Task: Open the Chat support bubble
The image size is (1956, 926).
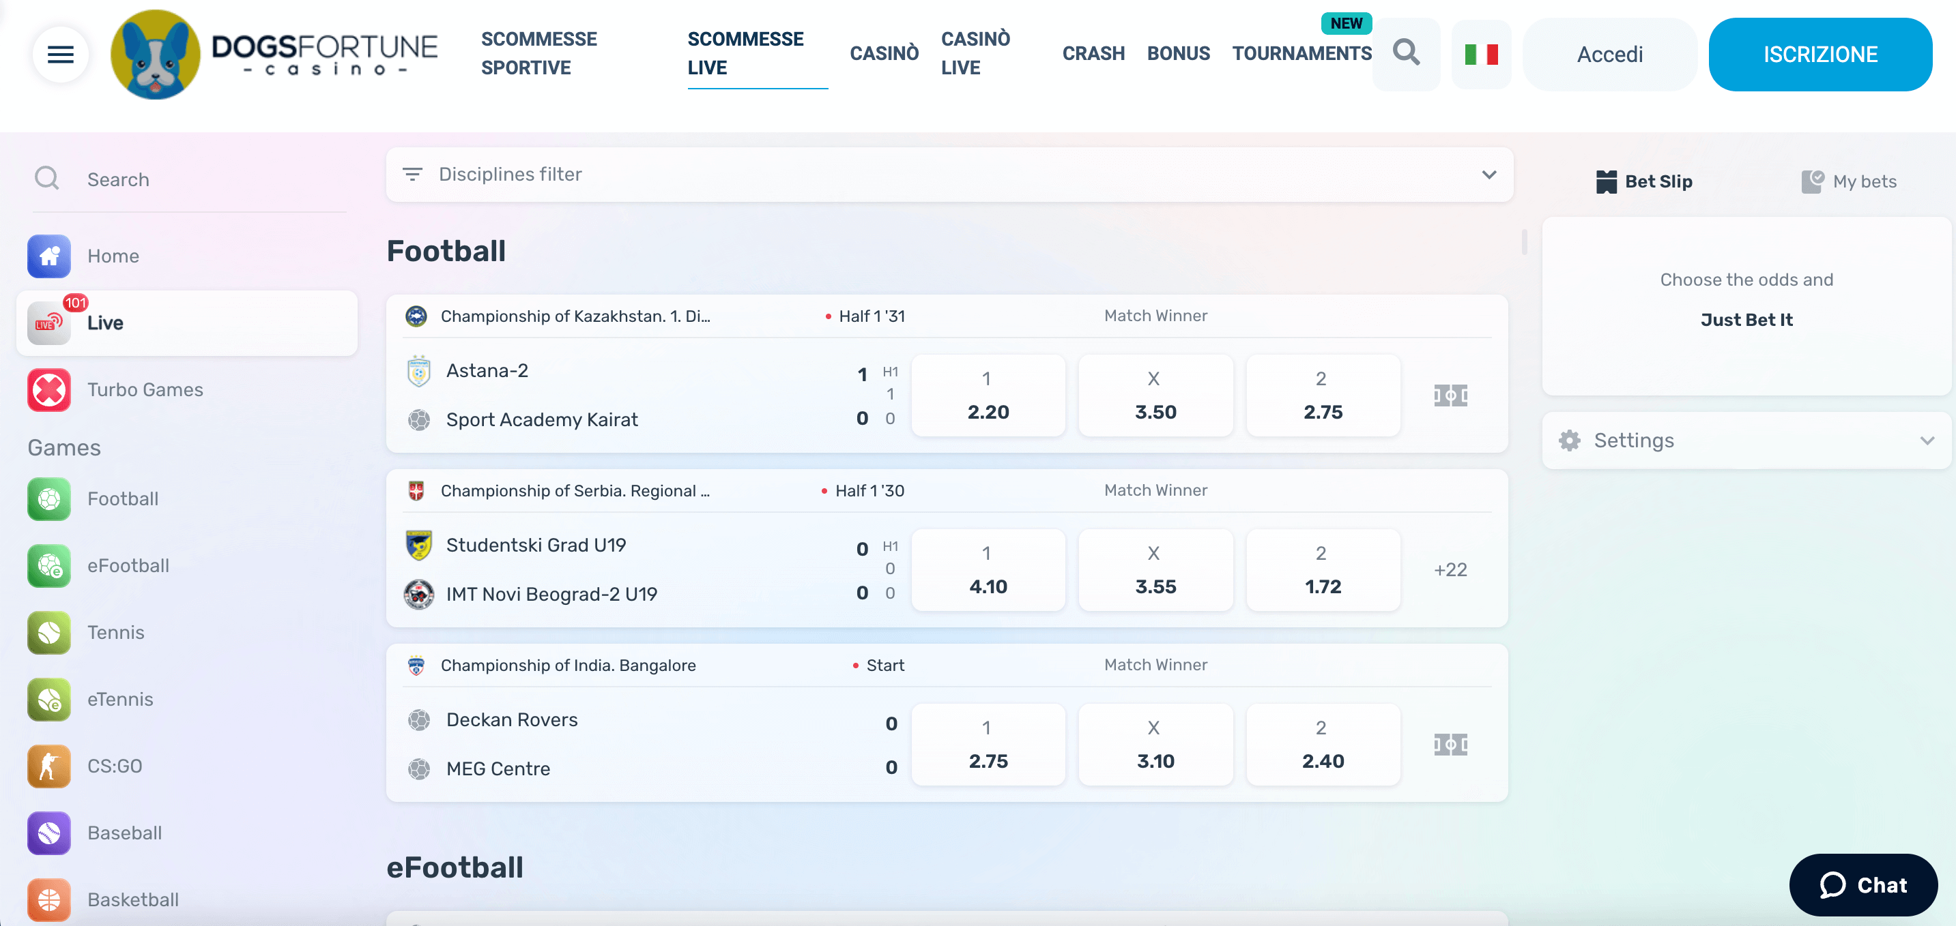Action: [1864, 885]
